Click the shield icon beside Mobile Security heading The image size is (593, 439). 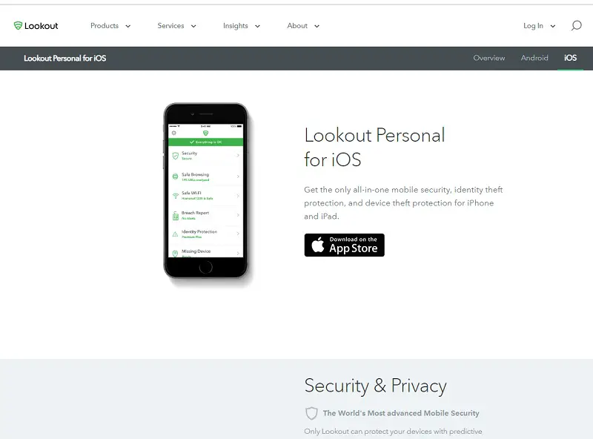click(311, 413)
